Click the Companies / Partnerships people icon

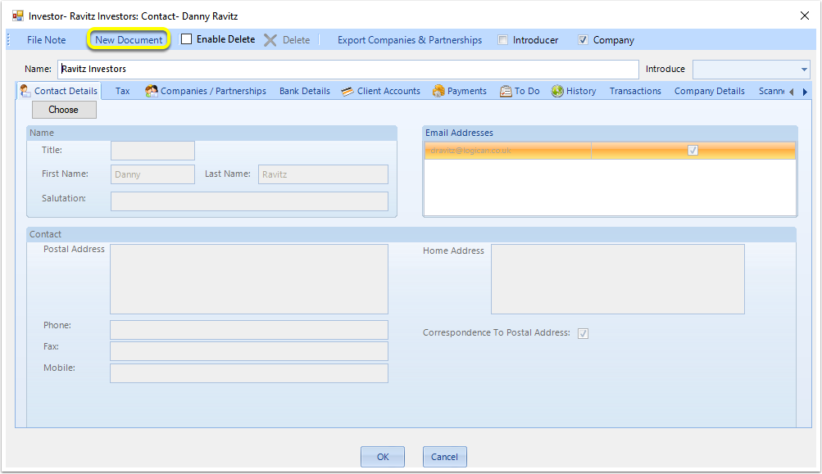coord(152,91)
